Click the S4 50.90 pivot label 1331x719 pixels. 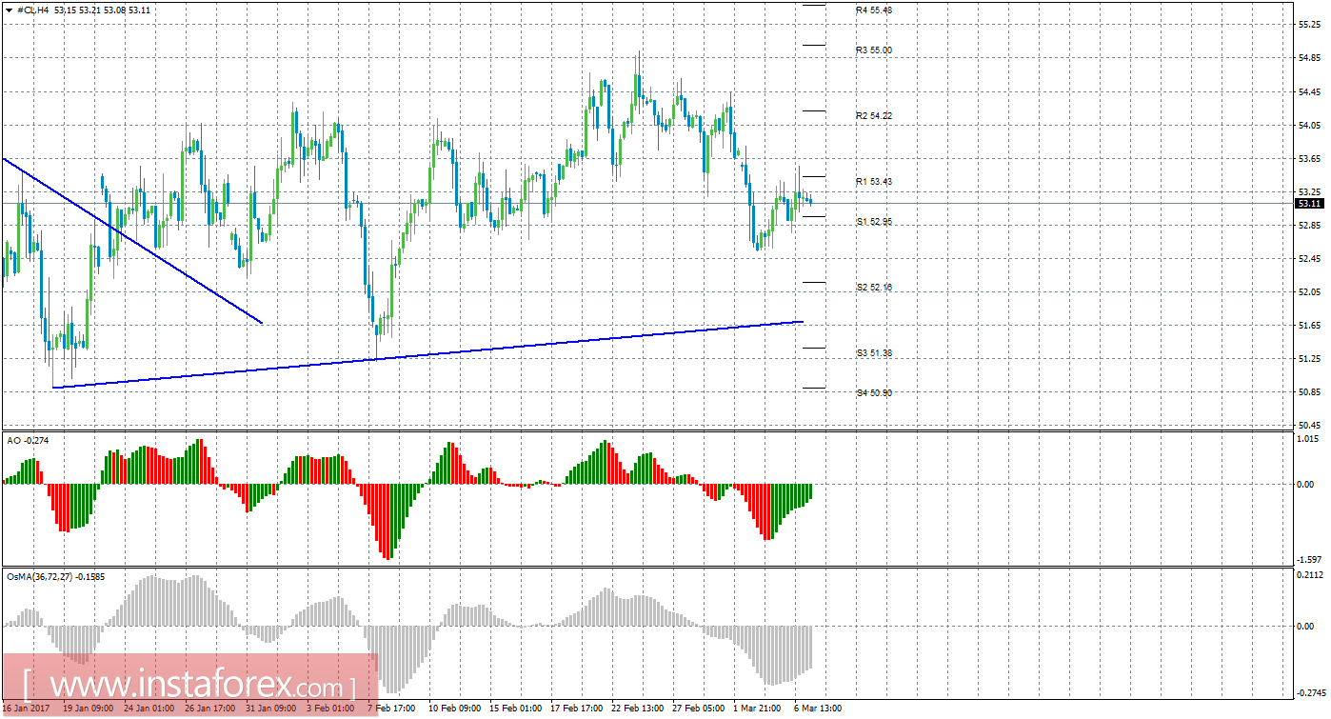tap(873, 393)
